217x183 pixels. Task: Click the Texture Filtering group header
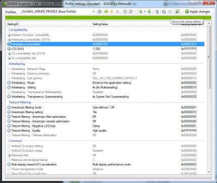[20, 102]
